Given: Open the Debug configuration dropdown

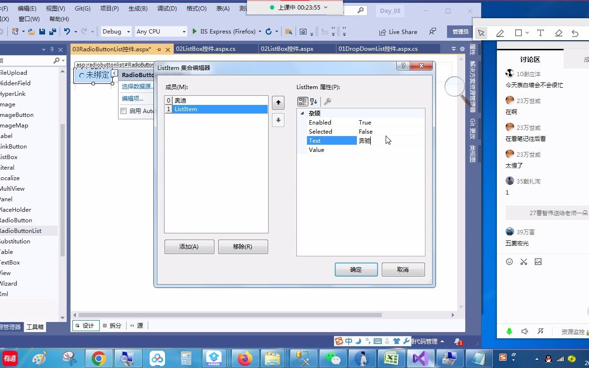Looking at the screenshot, I should 116,31.
